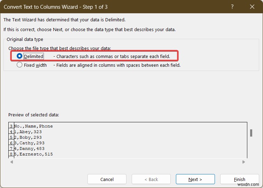
Task: Click the disabled < Back button
Action: pos(151,179)
